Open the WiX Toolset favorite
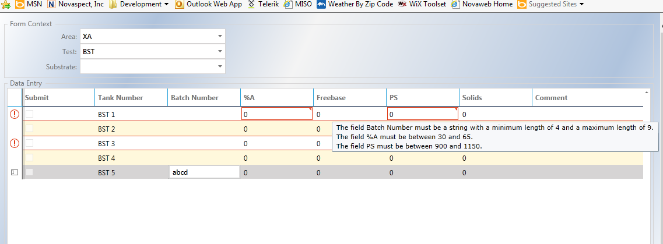The width and height of the screenshot is (663, 244). coord(422,4)
